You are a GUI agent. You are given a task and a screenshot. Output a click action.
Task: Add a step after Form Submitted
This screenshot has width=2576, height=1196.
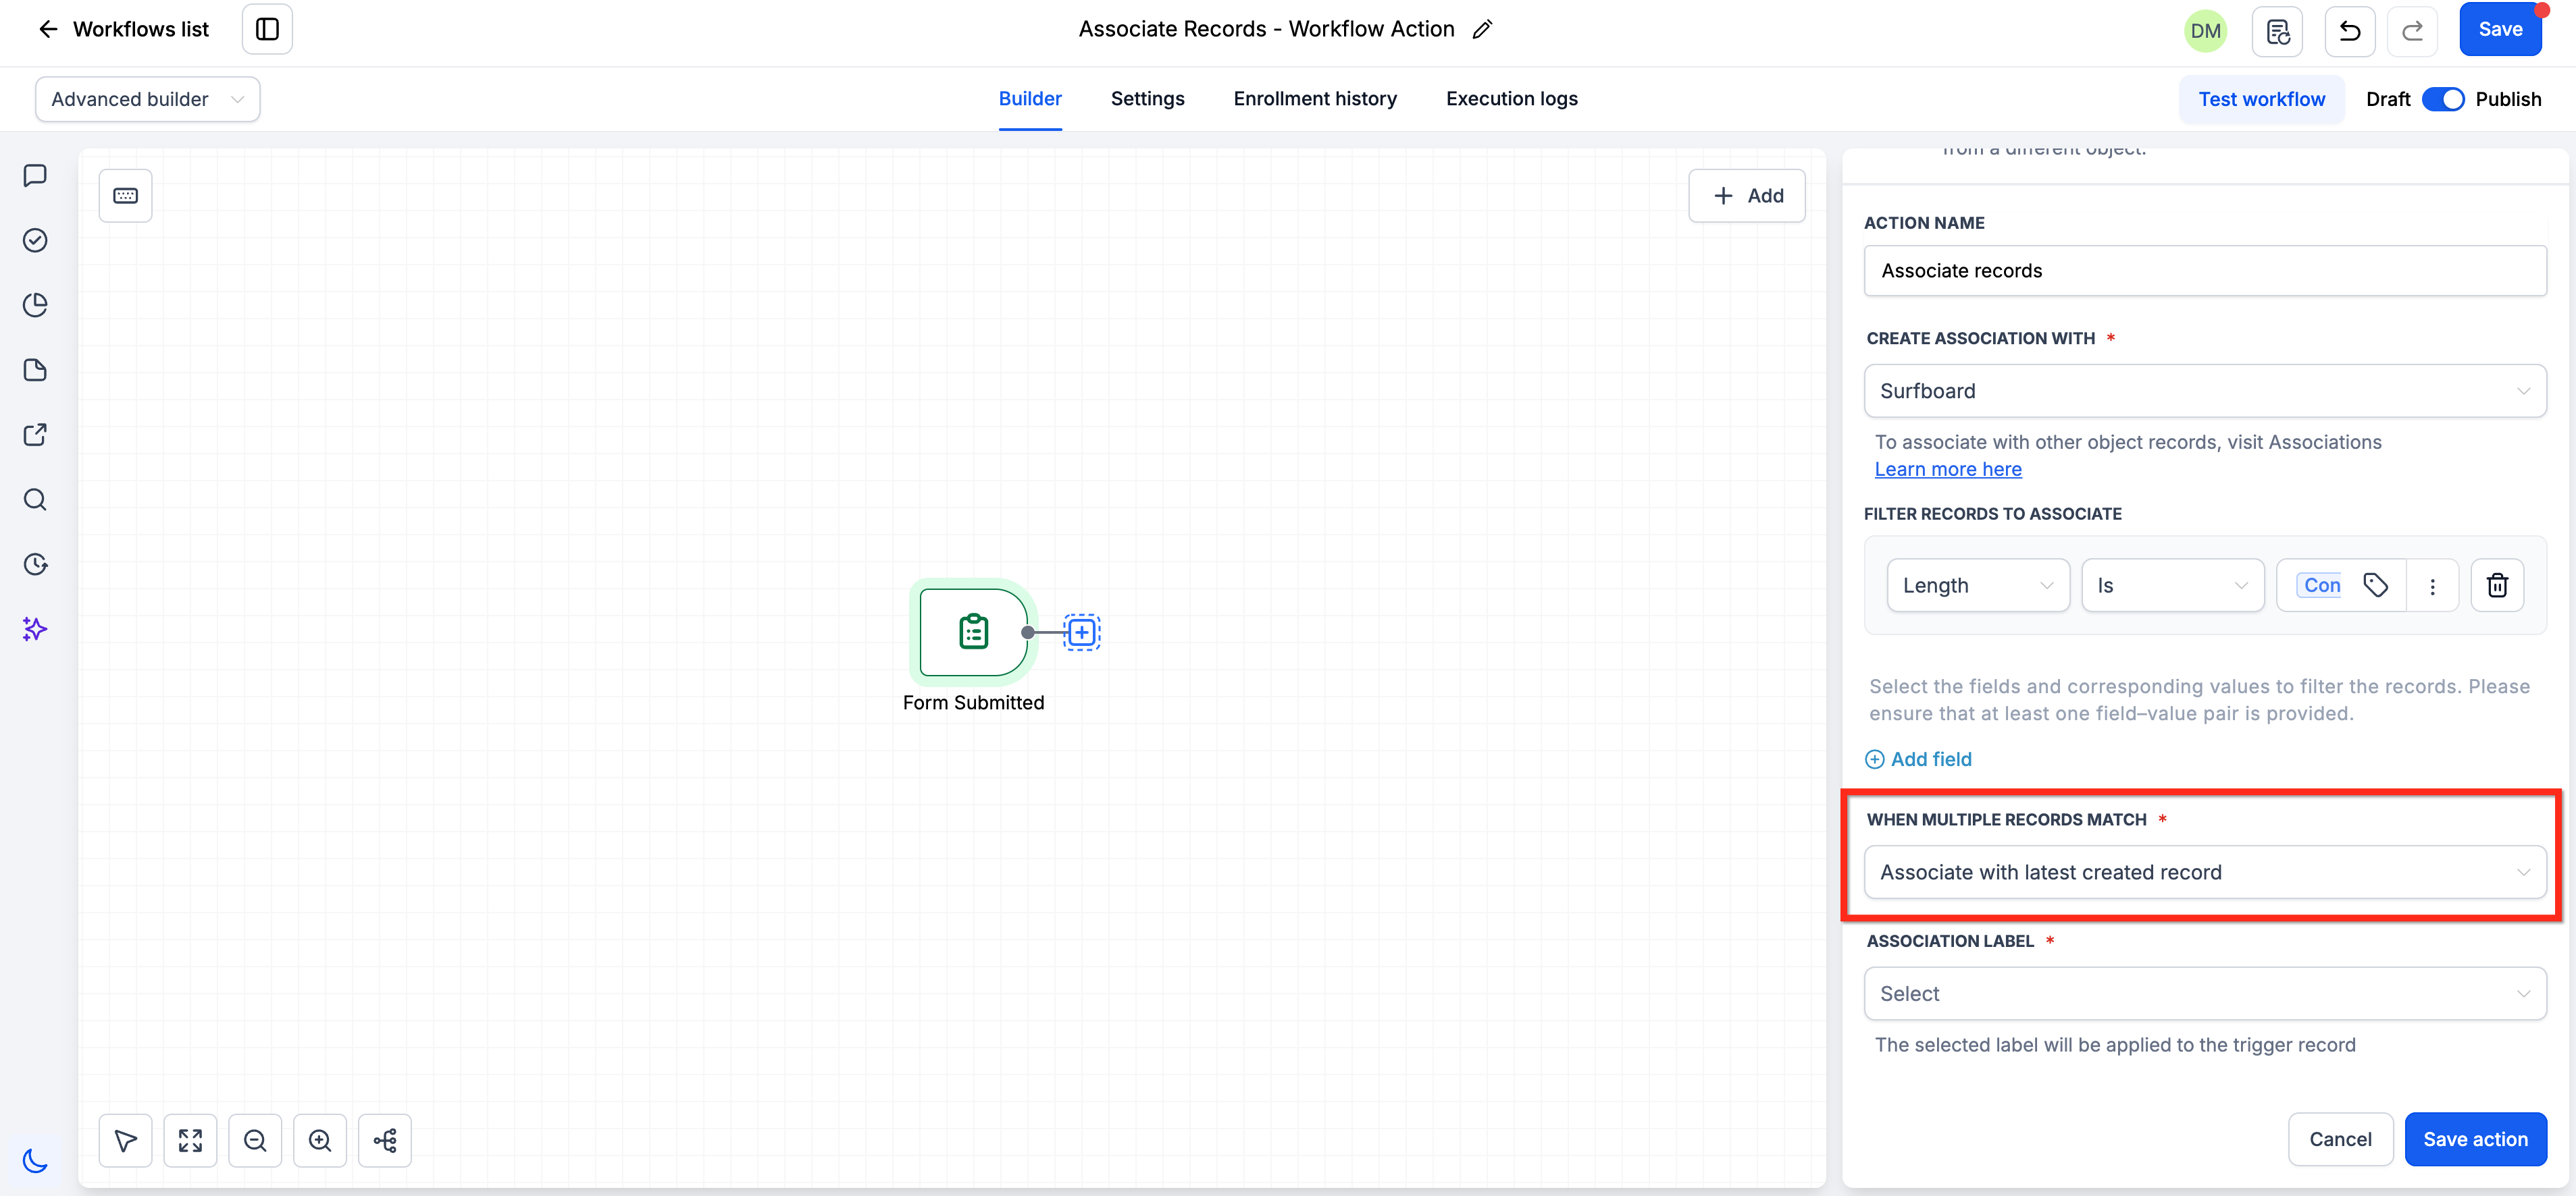point(1081,632)
